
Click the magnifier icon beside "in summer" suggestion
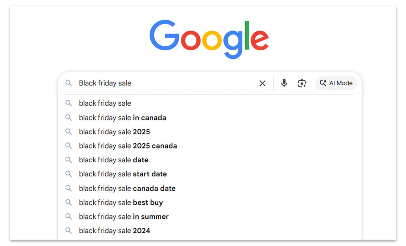tap(68, 216)
